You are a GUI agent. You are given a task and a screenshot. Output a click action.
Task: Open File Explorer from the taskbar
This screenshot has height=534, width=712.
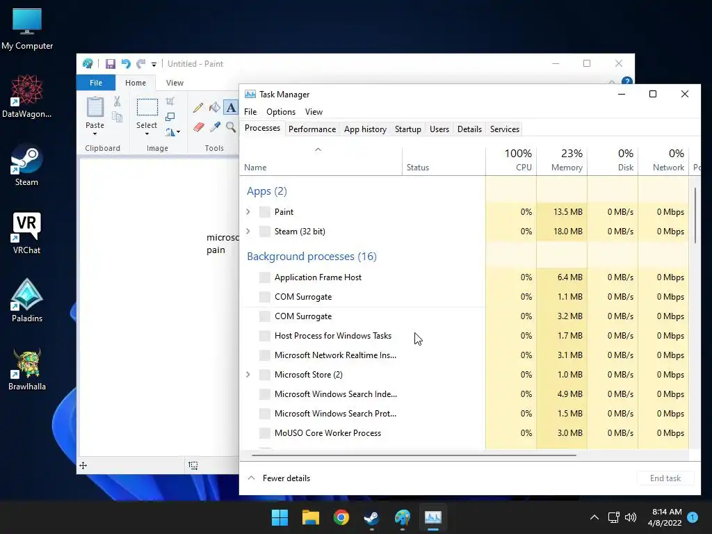[311, 517]
